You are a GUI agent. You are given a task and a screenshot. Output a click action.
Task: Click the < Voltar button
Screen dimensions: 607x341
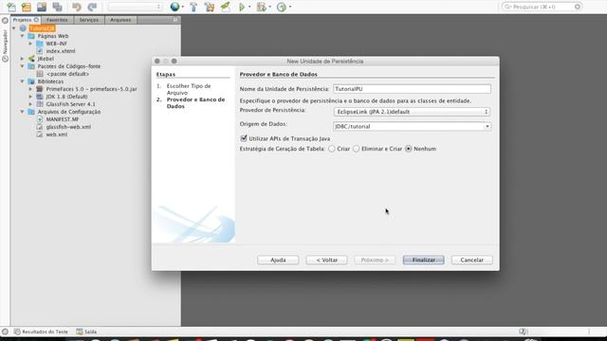326,260
